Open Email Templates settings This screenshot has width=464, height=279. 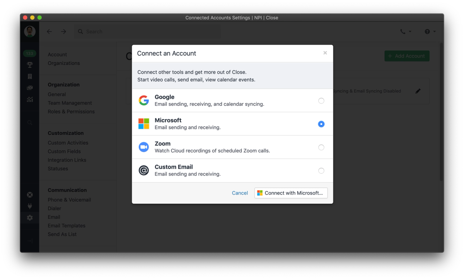point(67,226)
